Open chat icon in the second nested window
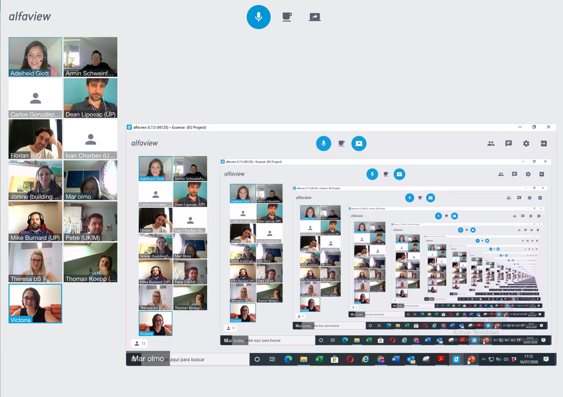 tap(514, 174)
